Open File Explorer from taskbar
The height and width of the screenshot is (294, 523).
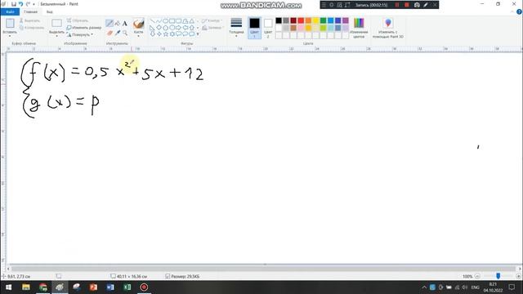(25, 287)
